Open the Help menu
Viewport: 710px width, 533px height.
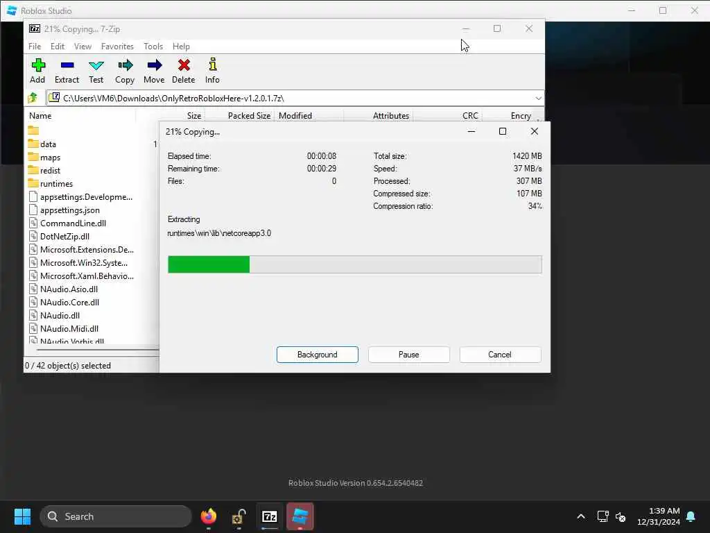coord(181,46)
